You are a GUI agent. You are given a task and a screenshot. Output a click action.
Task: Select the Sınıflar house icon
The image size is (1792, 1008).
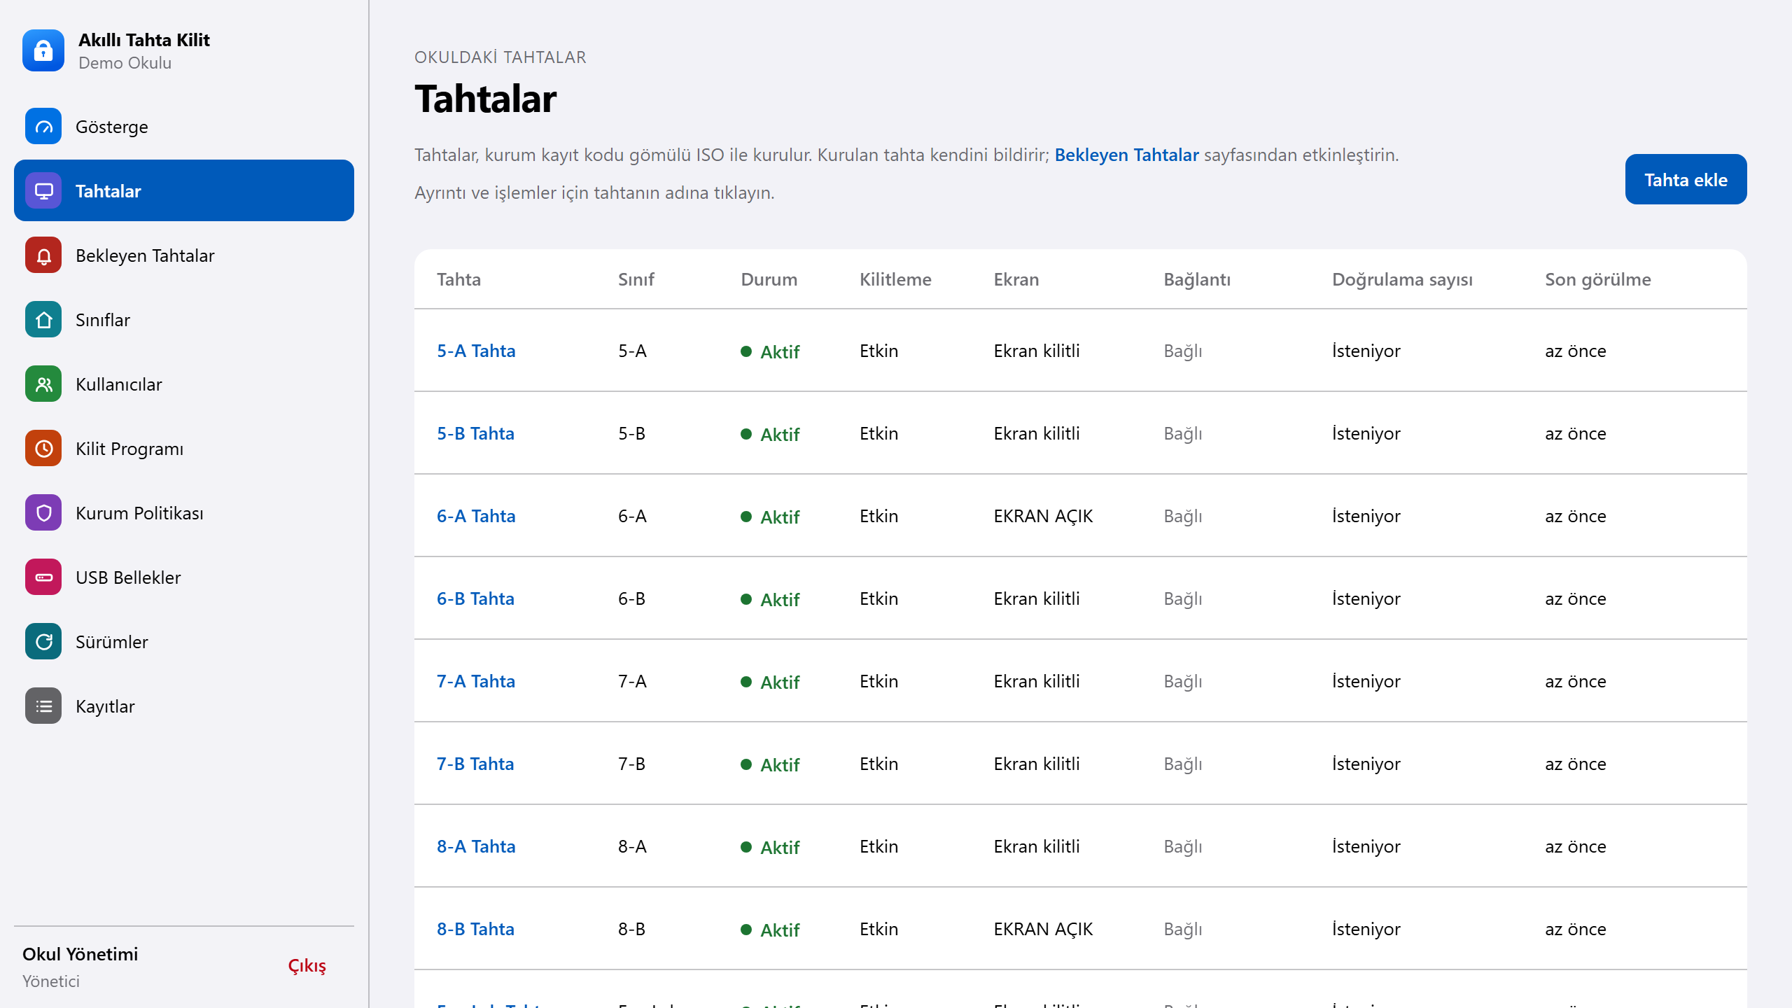[x=43, y=320]
